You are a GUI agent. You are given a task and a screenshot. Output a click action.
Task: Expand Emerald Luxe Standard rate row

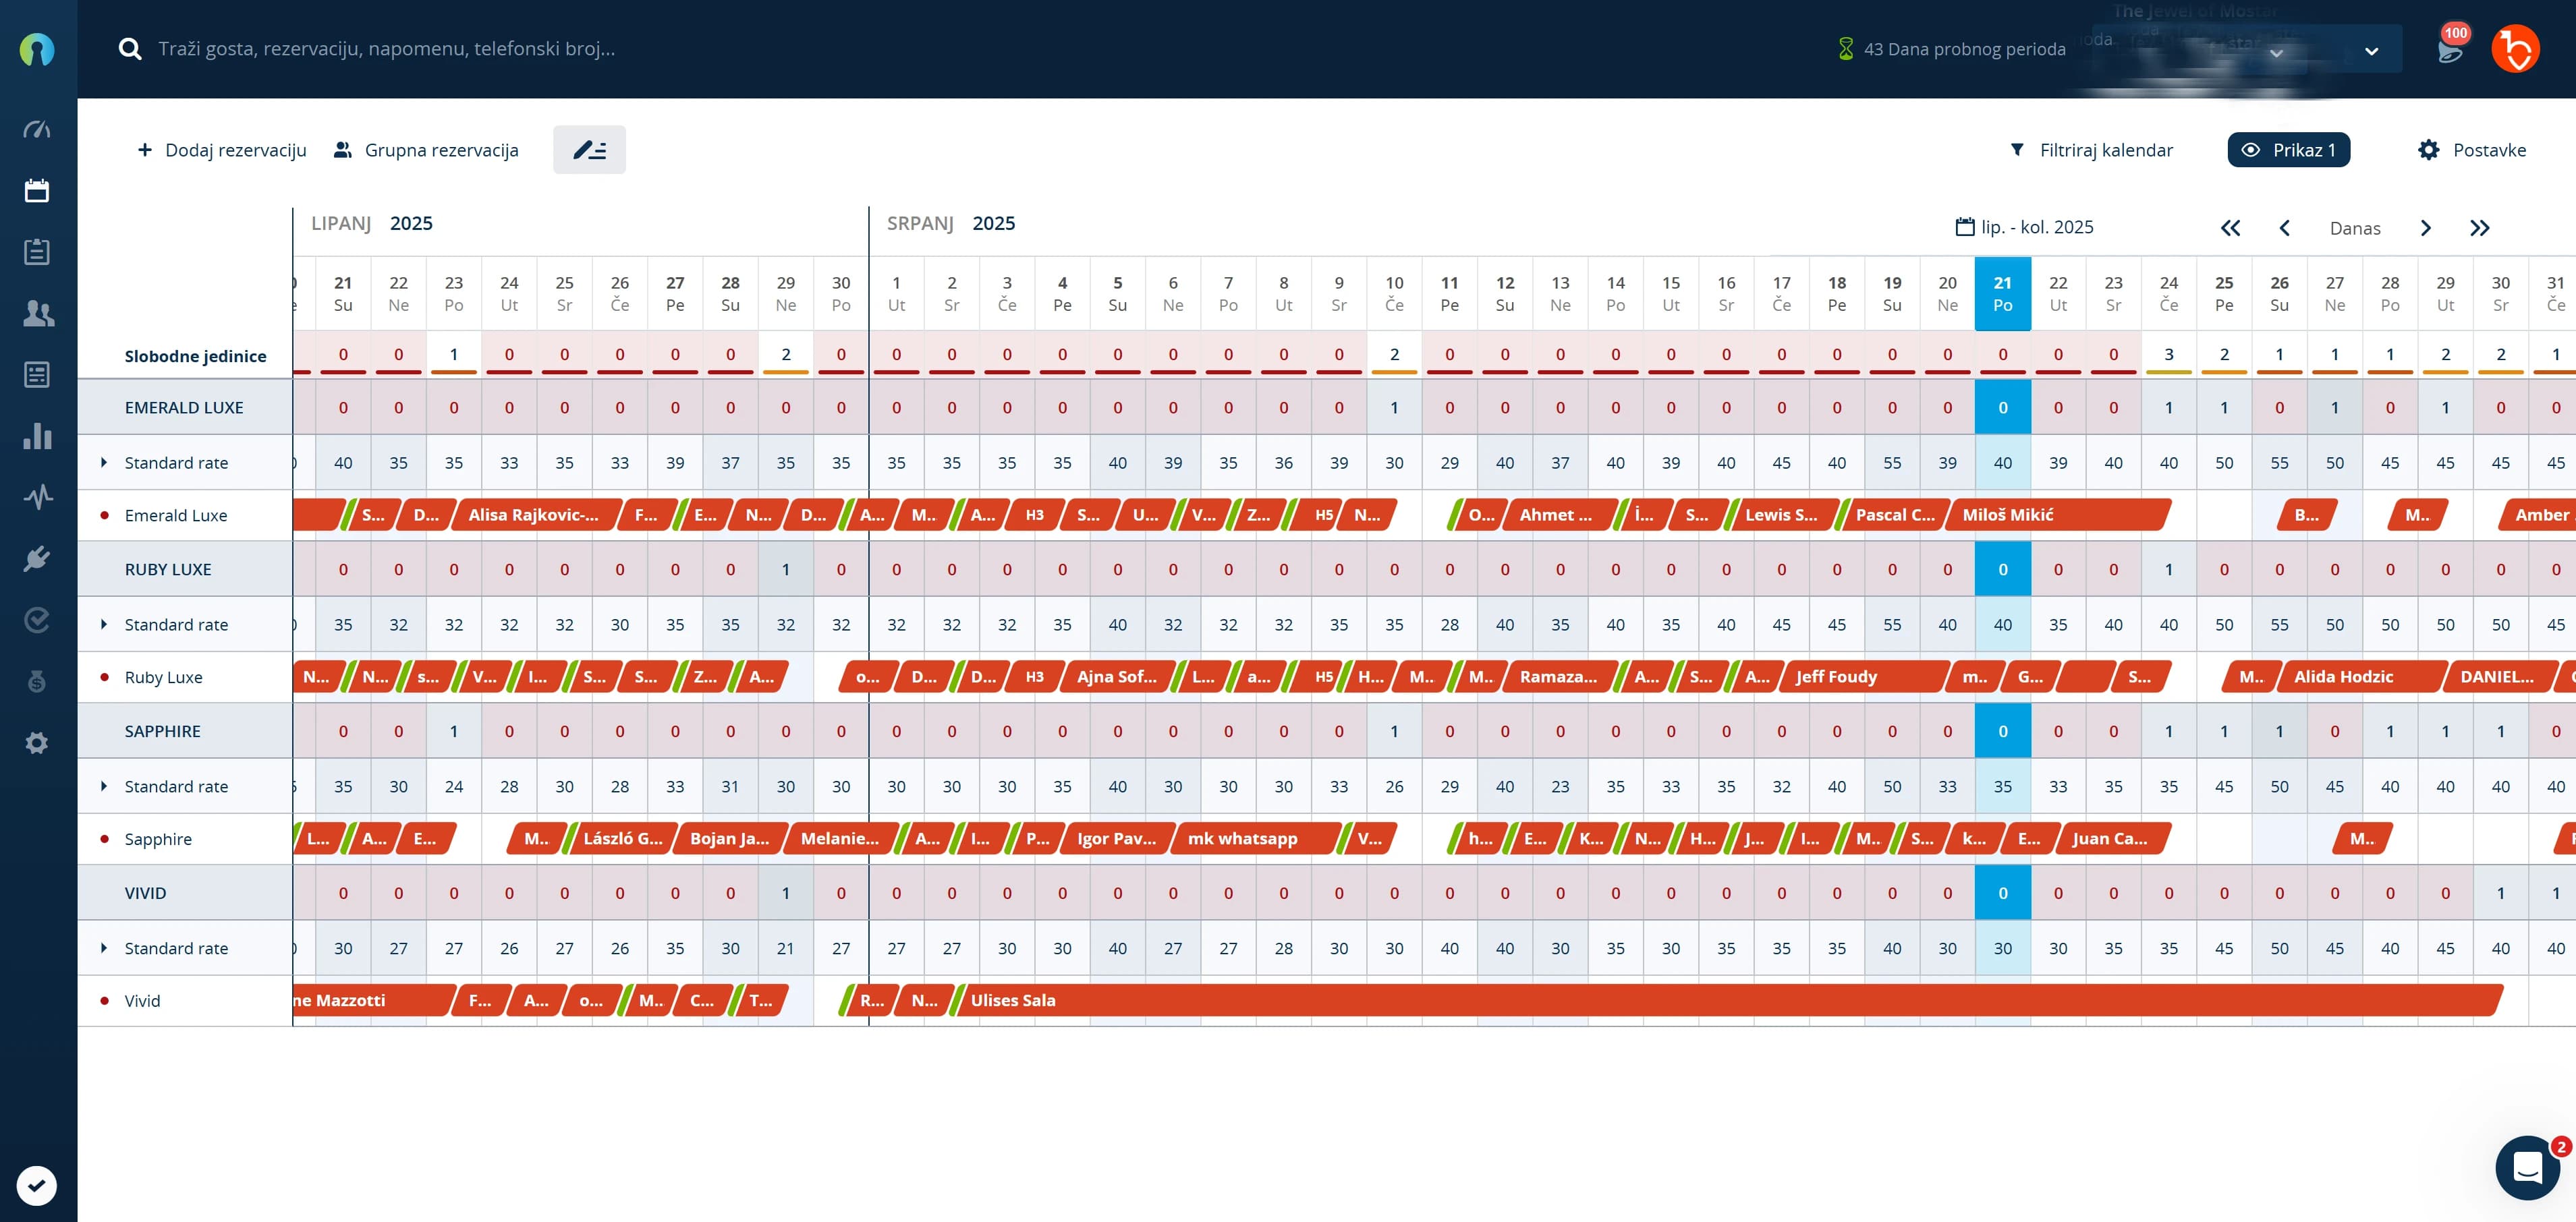point(104,463)
